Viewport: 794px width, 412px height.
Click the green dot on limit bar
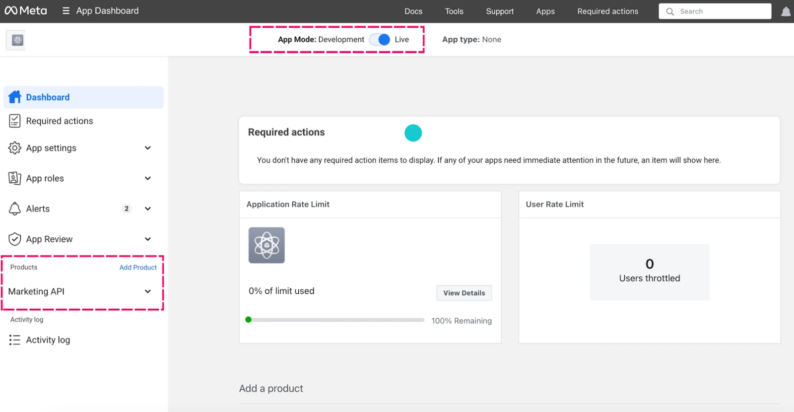249,320
